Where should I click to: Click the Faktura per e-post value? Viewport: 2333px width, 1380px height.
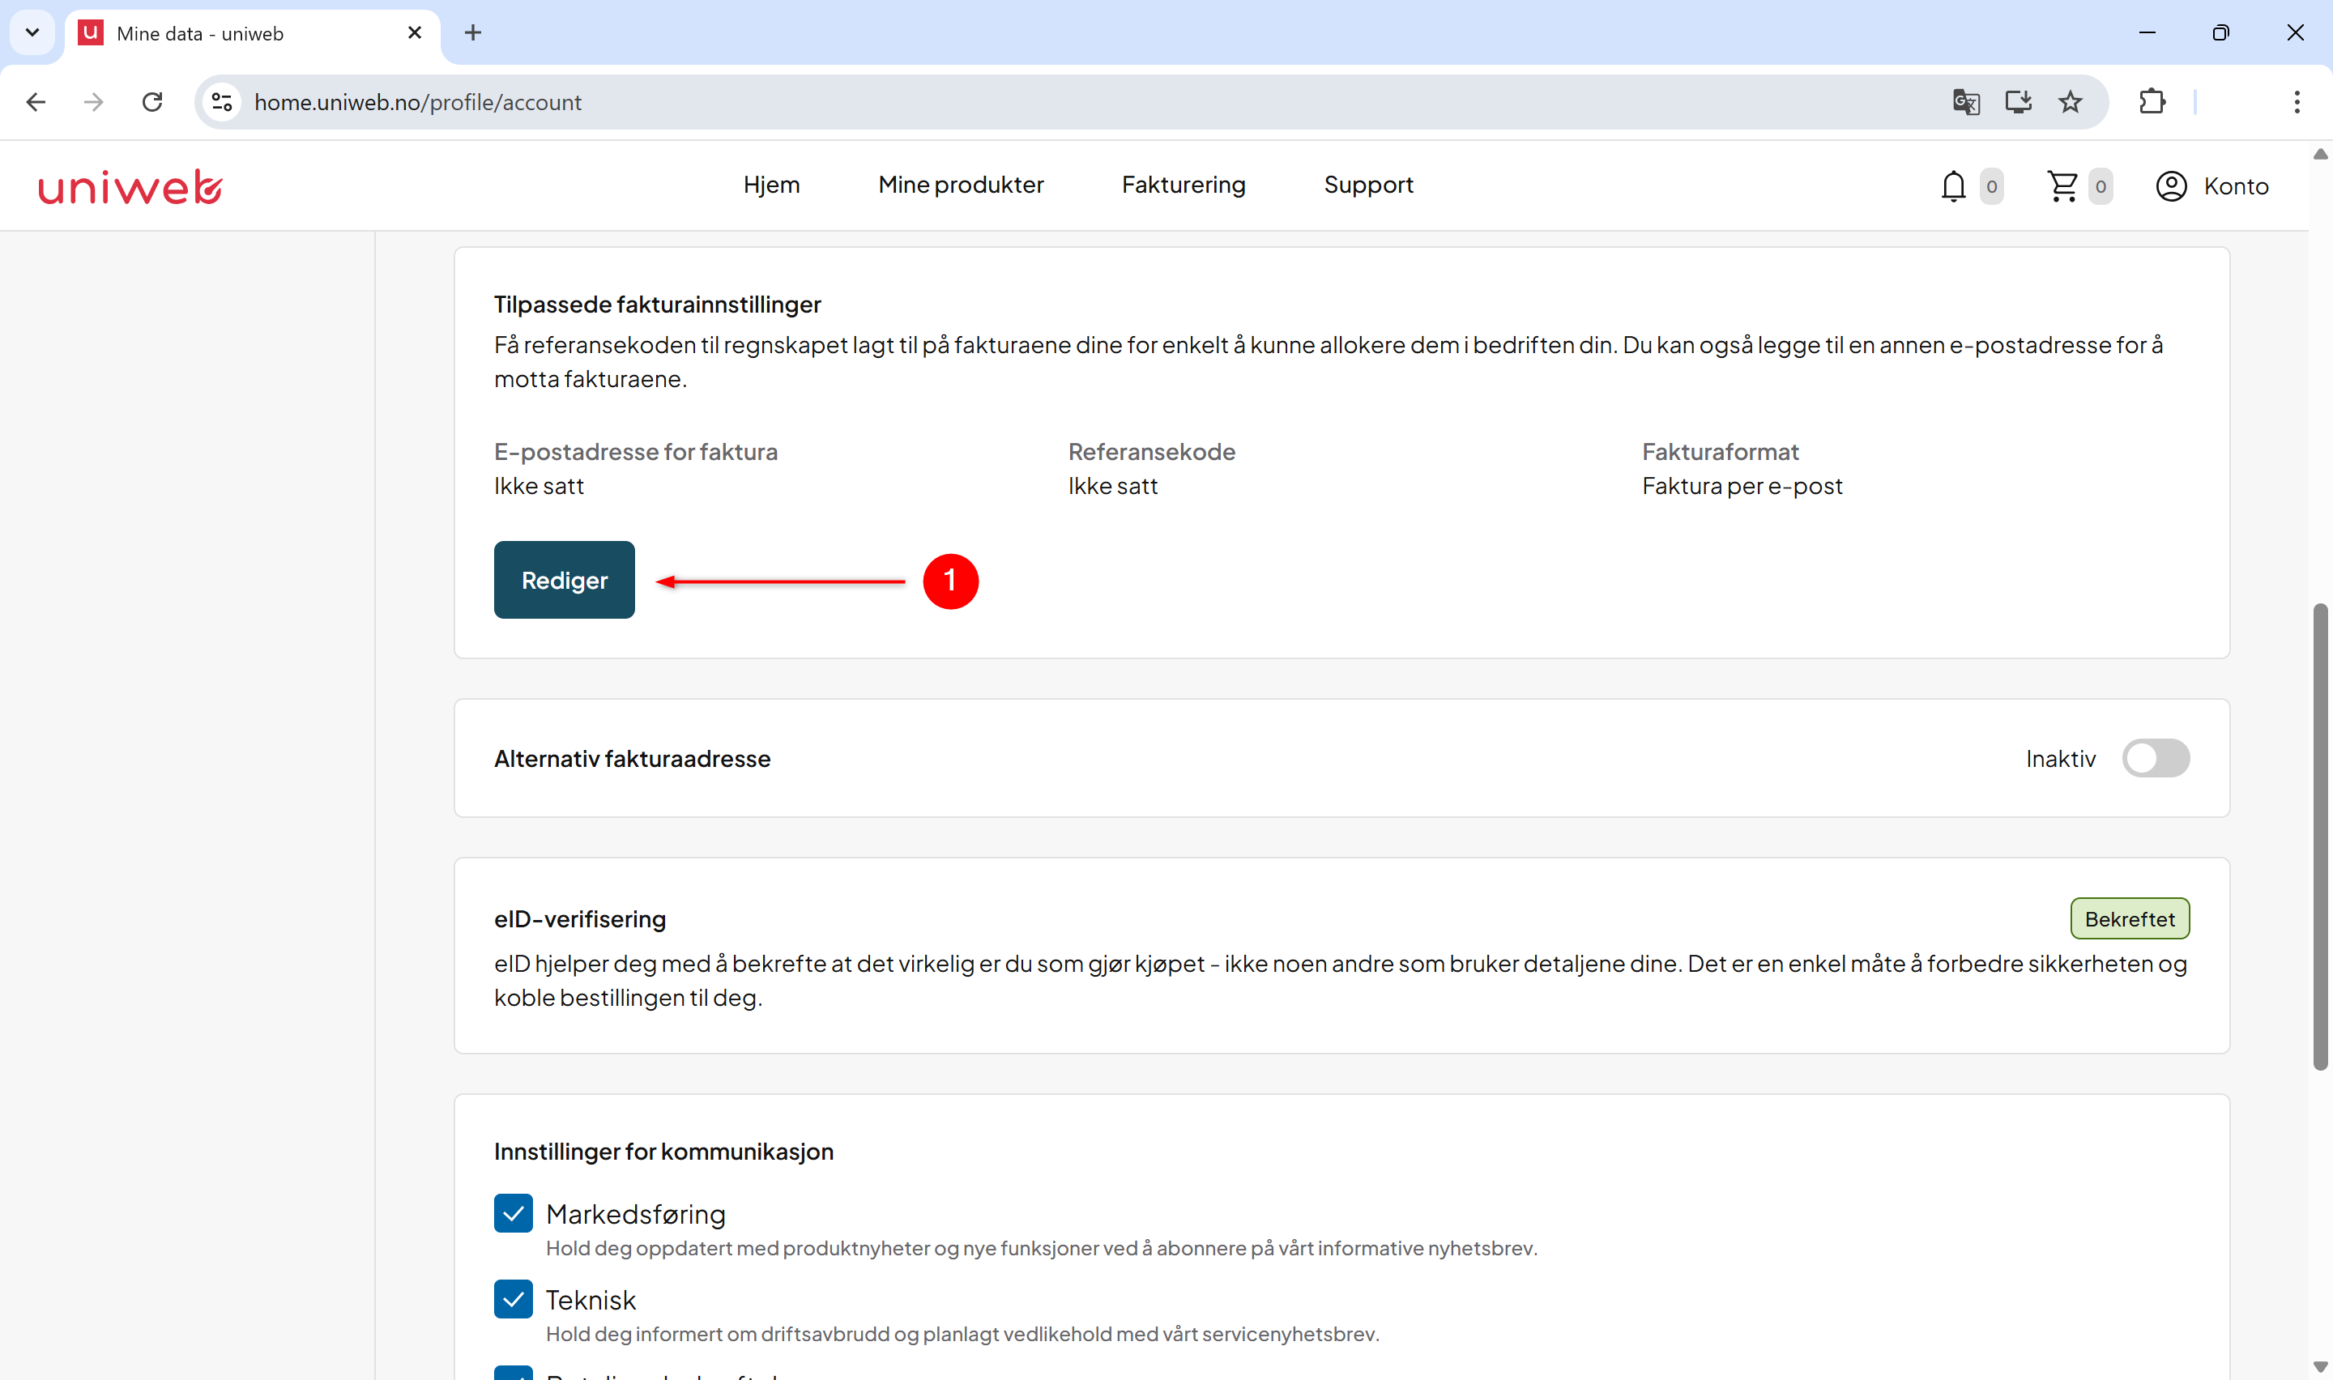(x=1742, y=485)
